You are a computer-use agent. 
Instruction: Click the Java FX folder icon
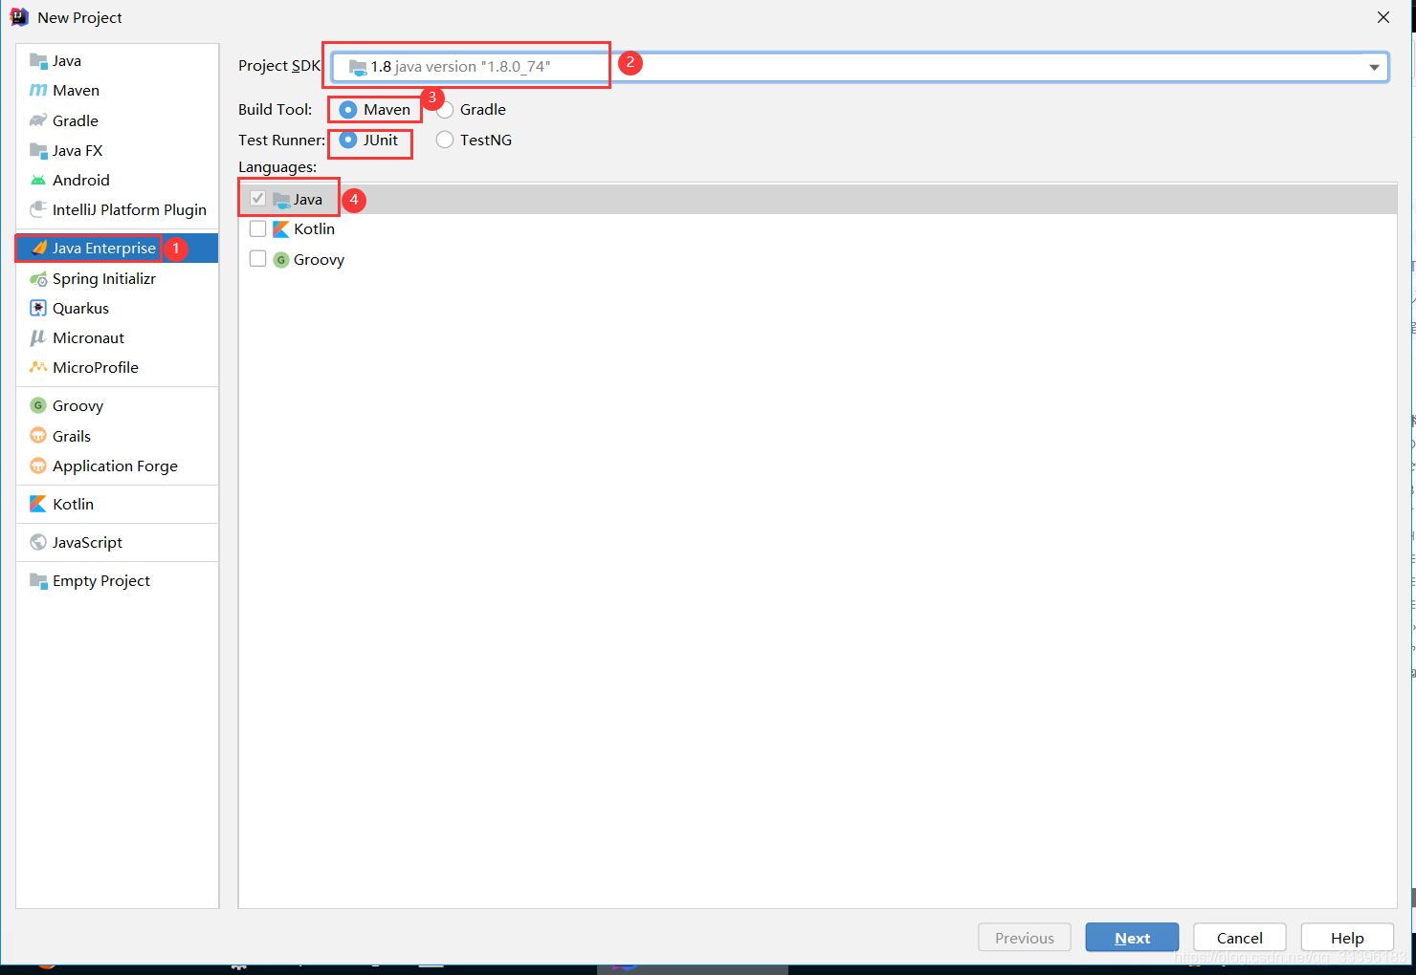(38, 150)
